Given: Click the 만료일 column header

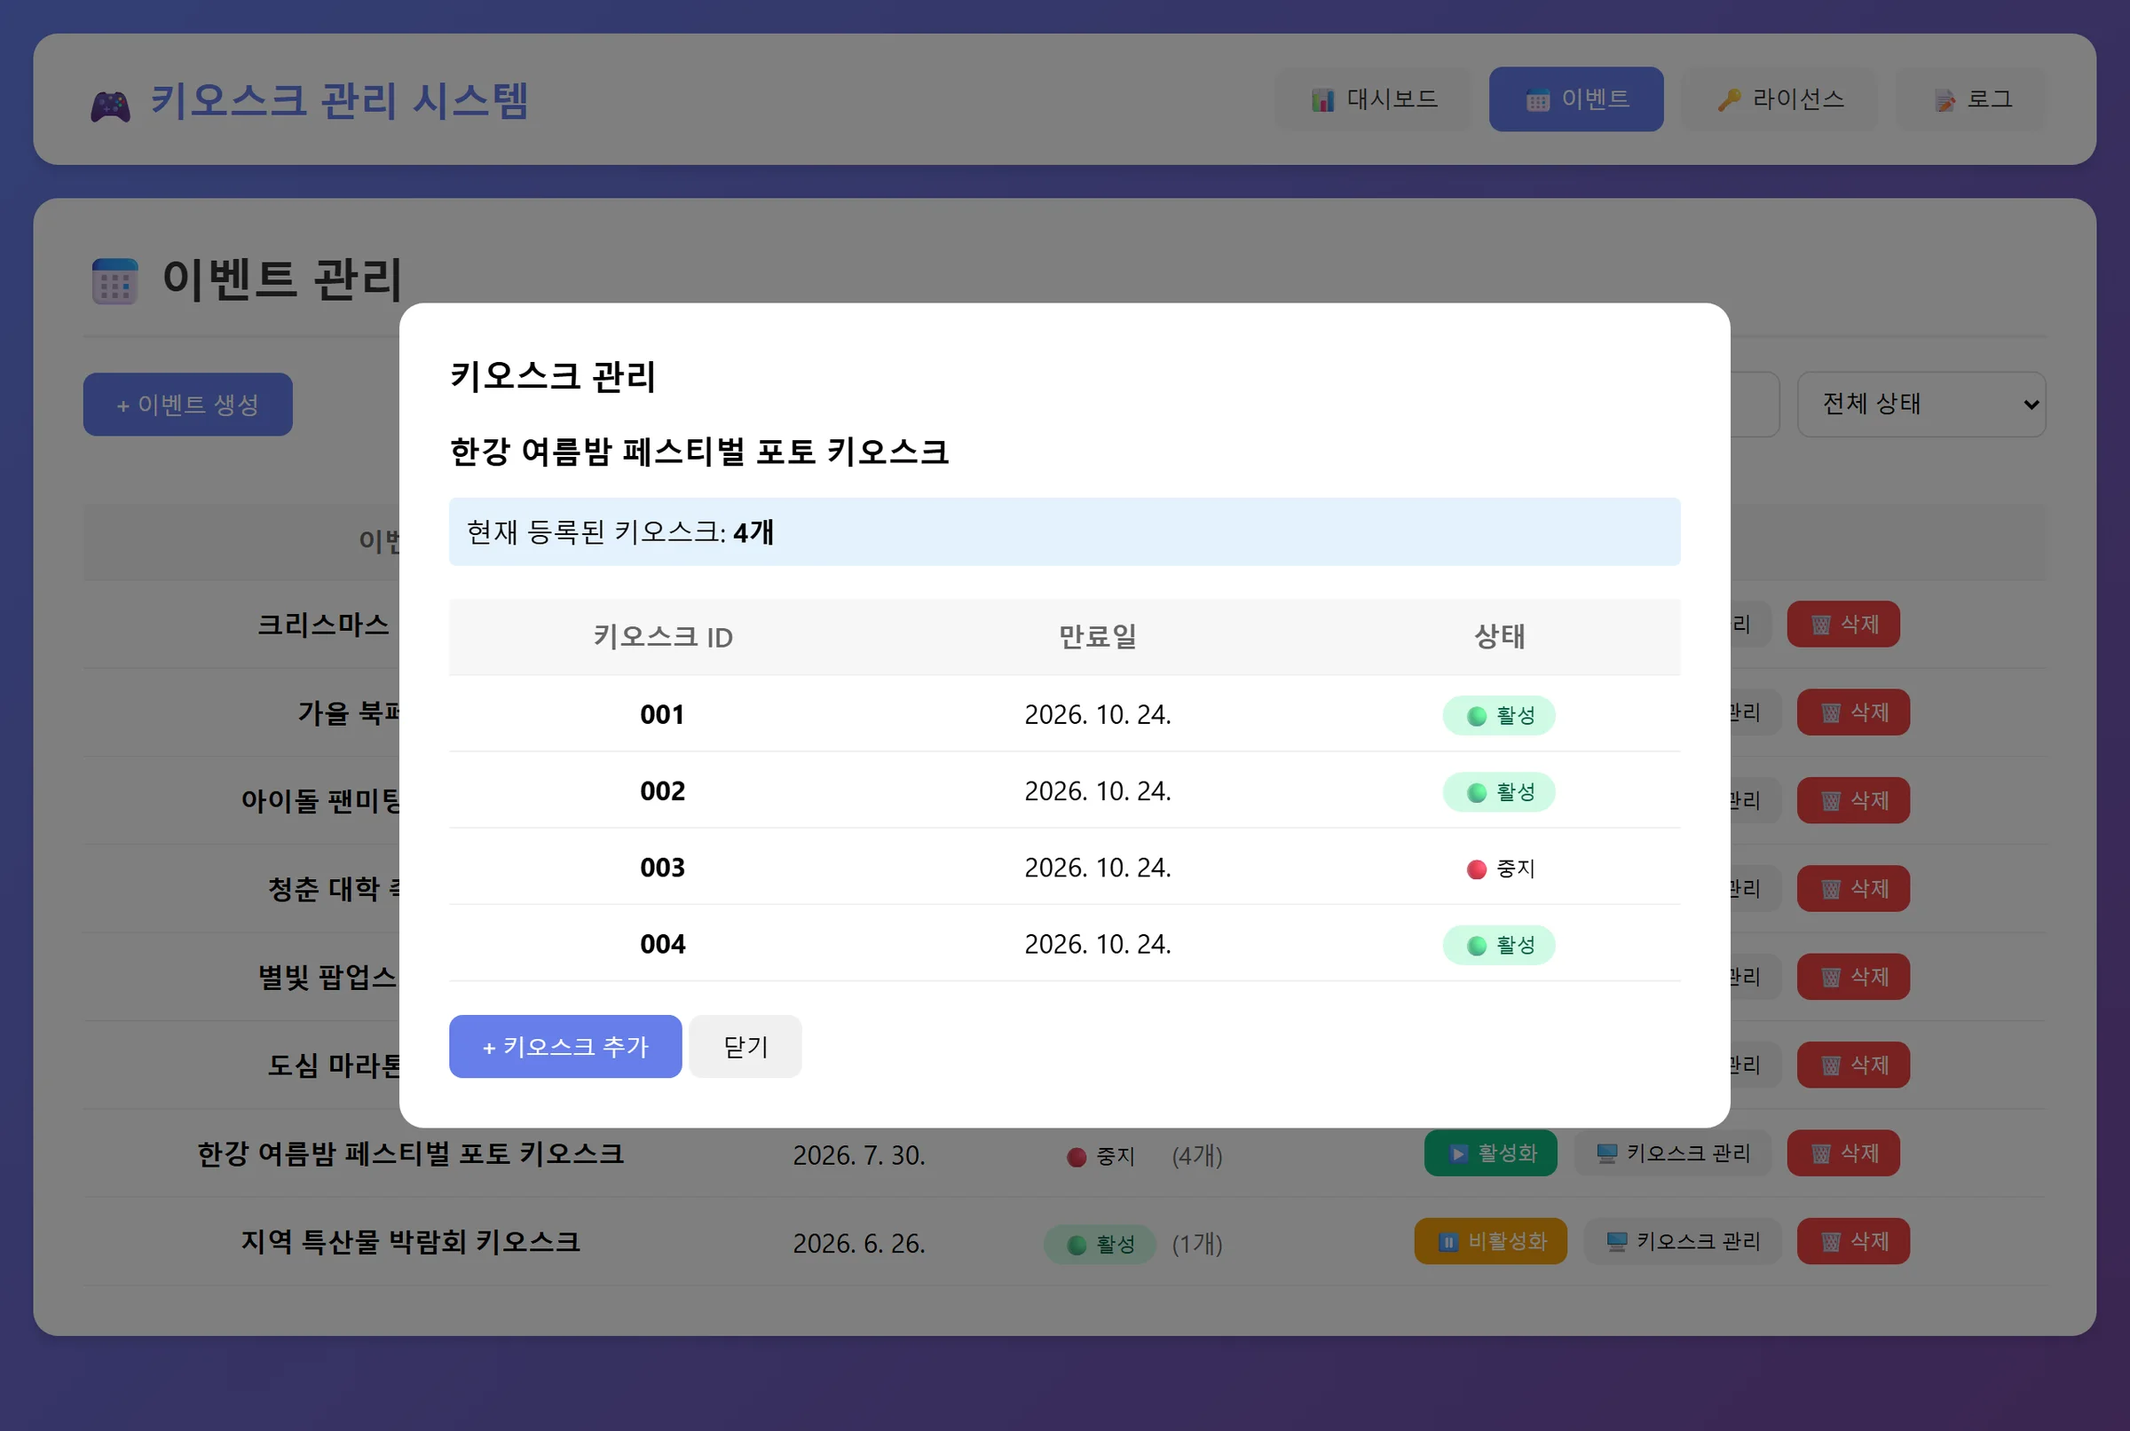Looking at the screenshot, I should 1098,636.
